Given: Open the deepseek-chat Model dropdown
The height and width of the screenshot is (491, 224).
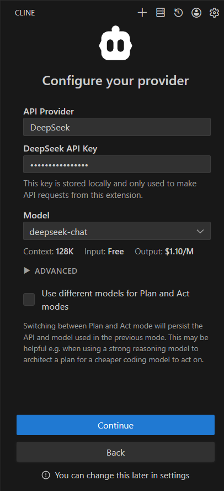Looking at the screenshot, I should pos(117,231).
